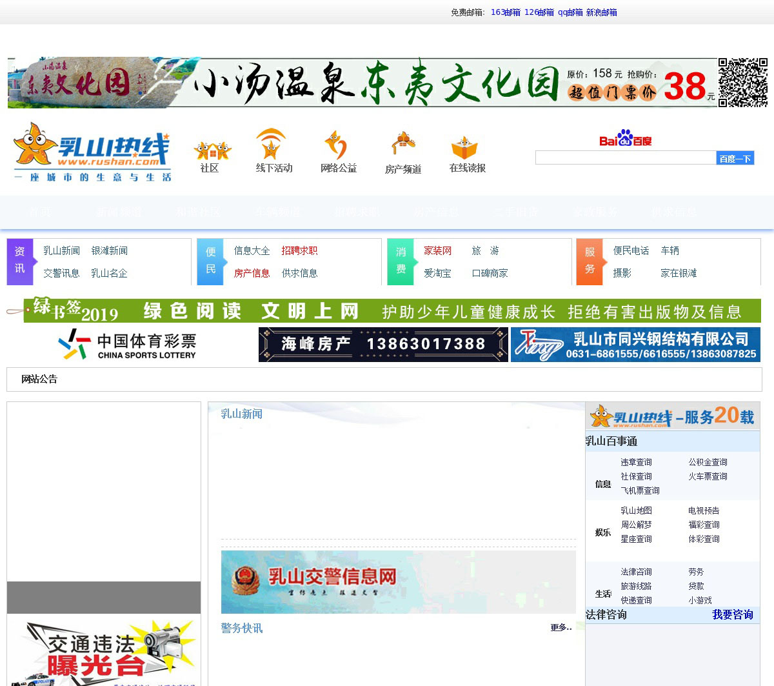Open the 线下活动 offline activities icon
This screenshot has height=686, width=774.
click(x=272, y=144)
